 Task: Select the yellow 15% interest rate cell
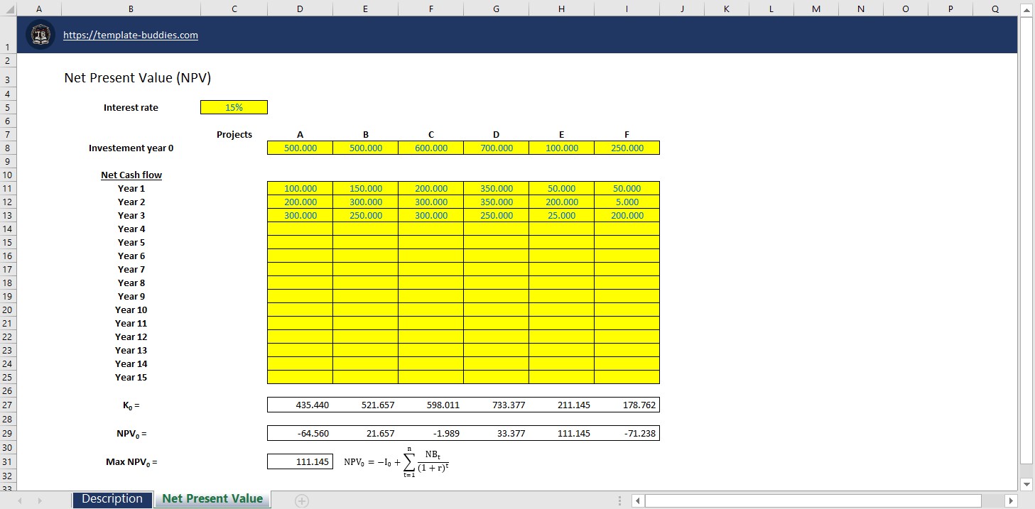[x=234, y=107]
